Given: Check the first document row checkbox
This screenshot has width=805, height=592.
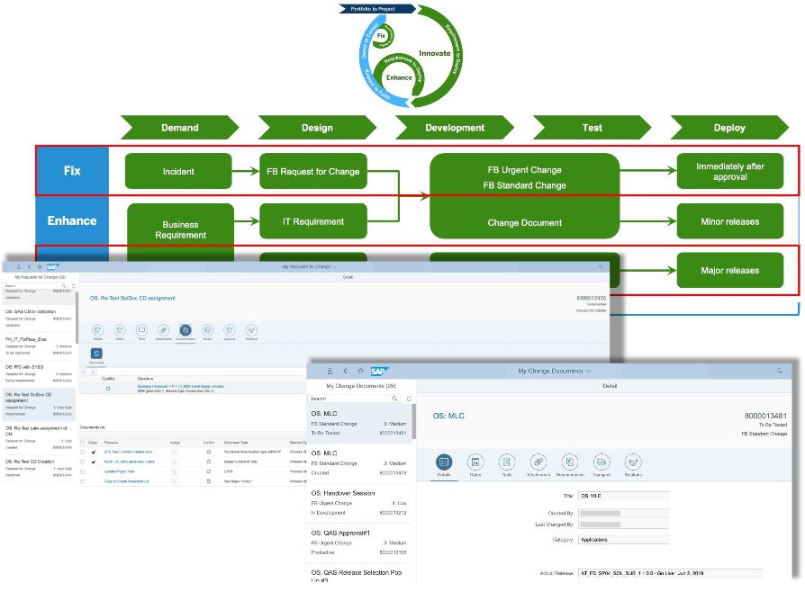Looking at the screenshot, I should click(83, 452).
